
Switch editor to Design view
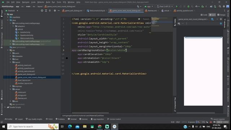tap(221, 15)
